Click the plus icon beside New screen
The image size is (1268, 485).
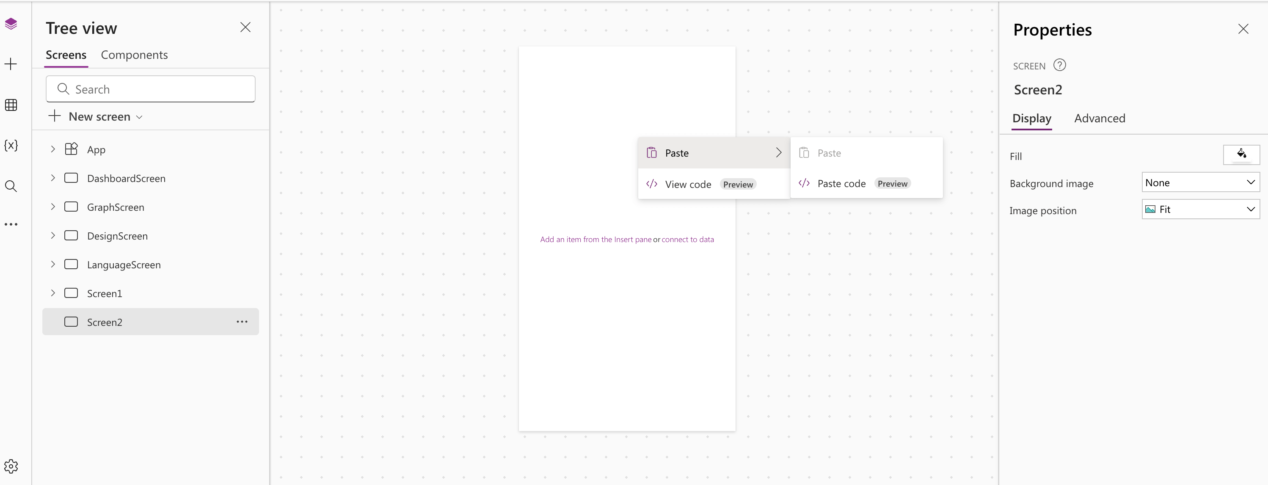pyautogui.click(x=55, y=116)
